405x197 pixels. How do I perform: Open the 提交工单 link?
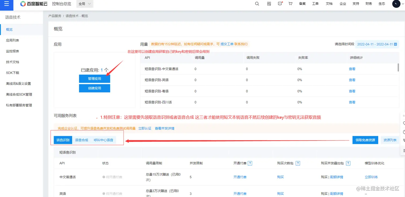click(x=227, y=44)
